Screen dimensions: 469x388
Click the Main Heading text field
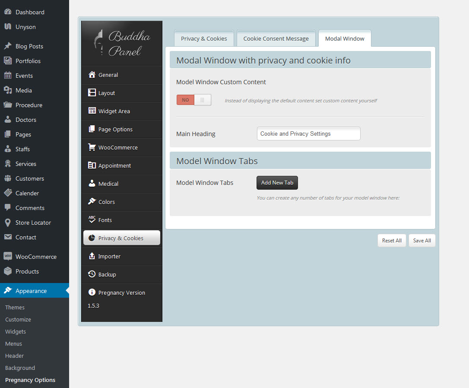[308, 134]
